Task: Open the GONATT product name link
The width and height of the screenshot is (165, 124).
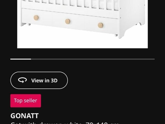Action: (x=24, y=116)
